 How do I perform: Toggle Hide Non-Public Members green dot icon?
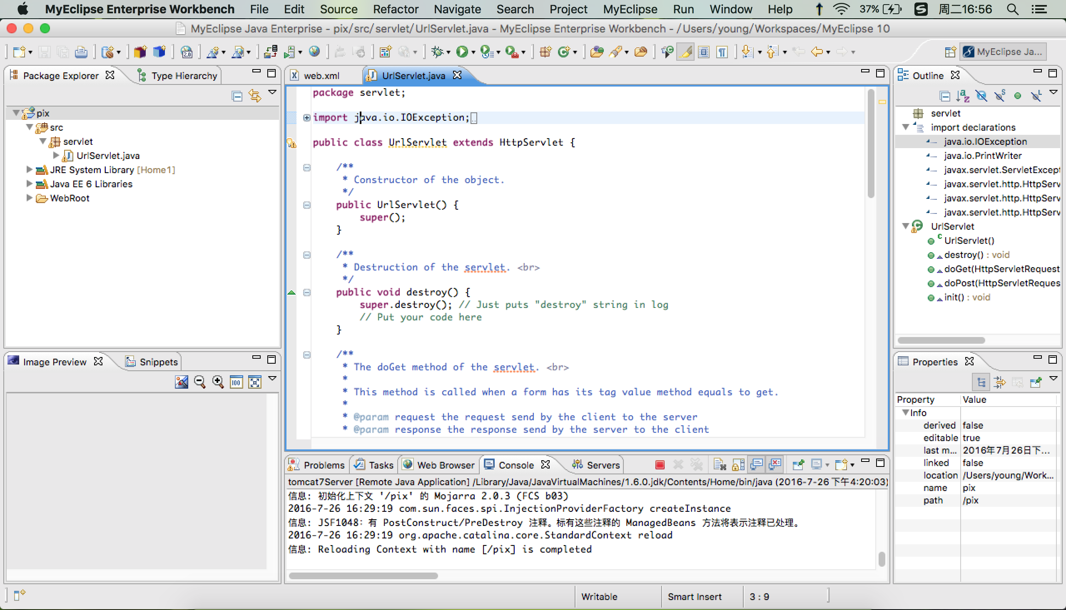1017,96
